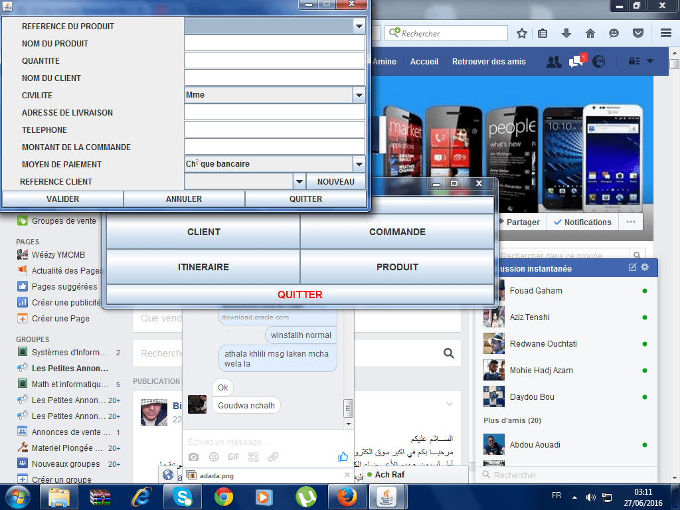
Task: Open the emoji picker in chat box
Action: click(x=214, y=457)
